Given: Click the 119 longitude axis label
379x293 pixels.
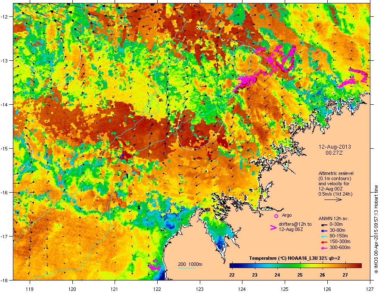Looking at the screenshot, I should [30, 289].
